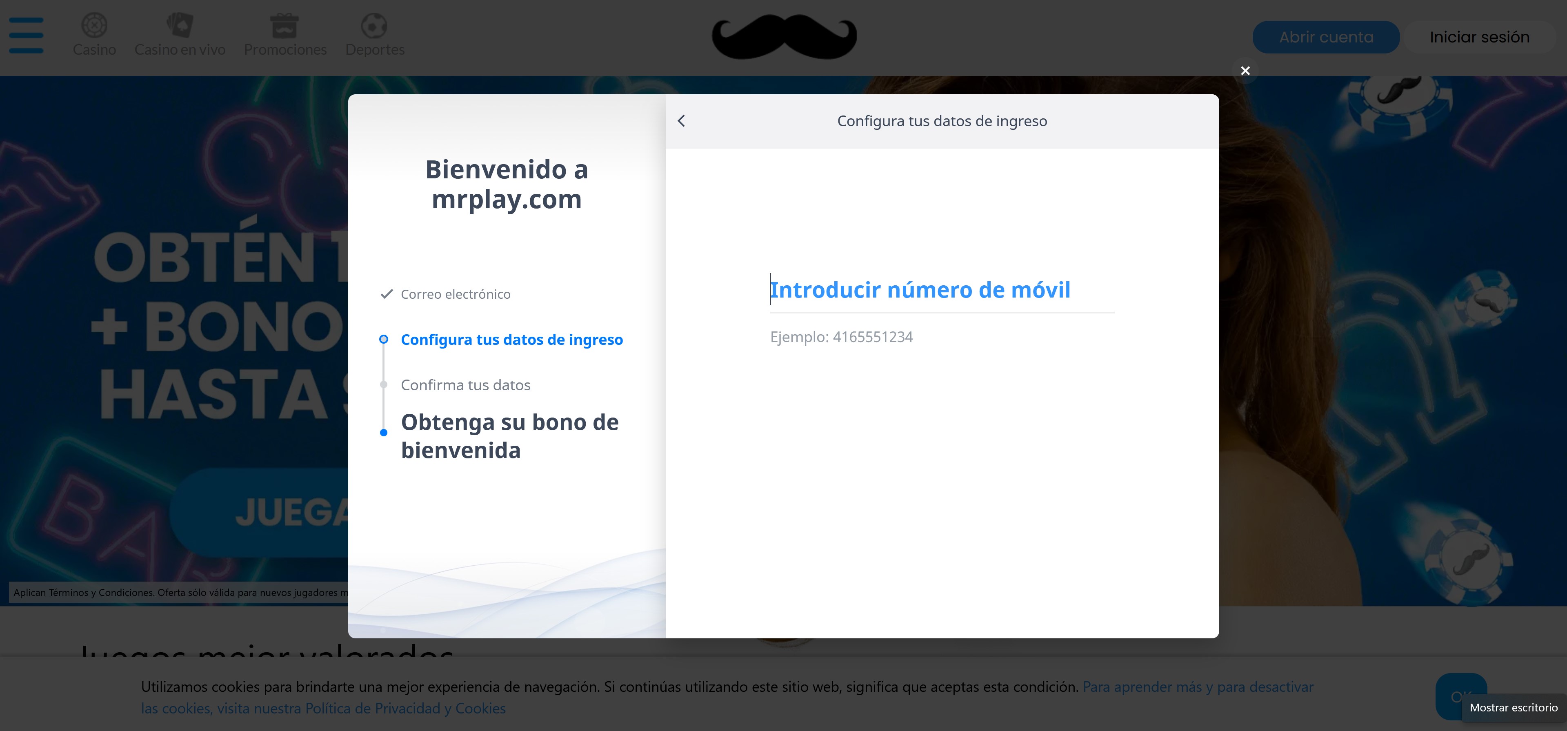Click the Casino roulette icon
Image resolution: width=1567 pixels, height=731 pixels.
click(x=94, y=26)
